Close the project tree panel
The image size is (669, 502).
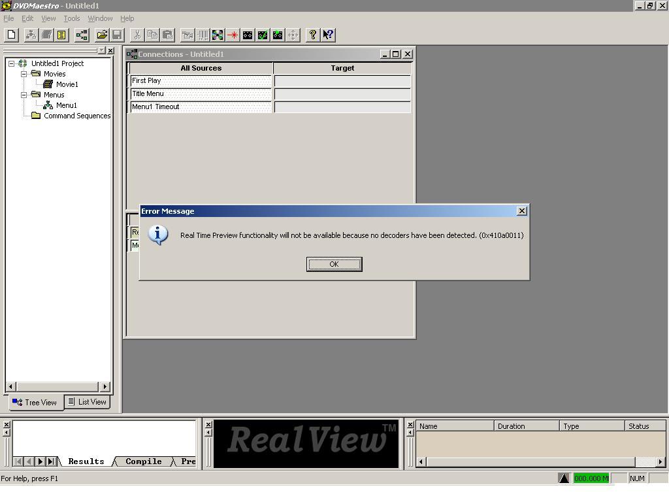pyautogui.click(x=110, y=50)
